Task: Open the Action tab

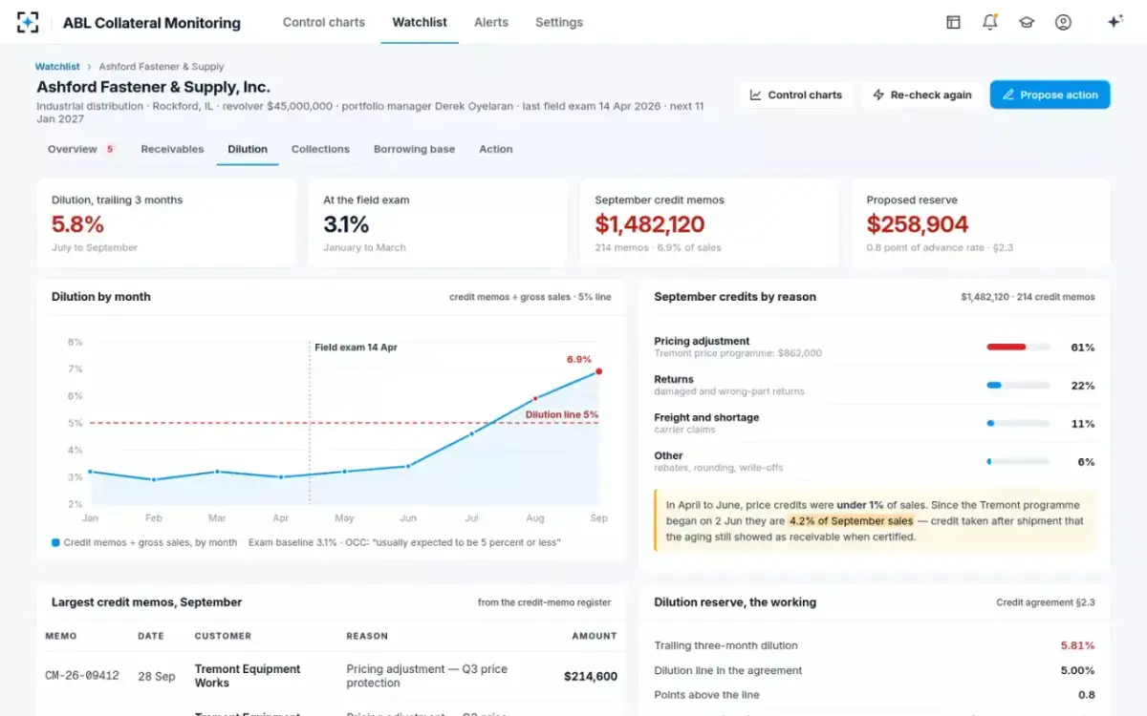Action: pos(496,149)
